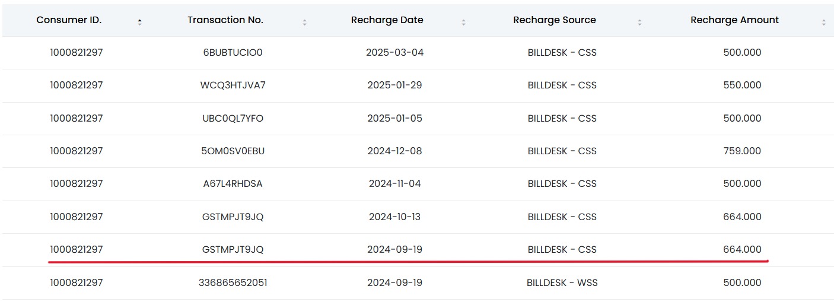The width and height of the screenshot is (834, 302).
Task: Select transaction number 6BUBTUCIO0
Action: (233, 52)
